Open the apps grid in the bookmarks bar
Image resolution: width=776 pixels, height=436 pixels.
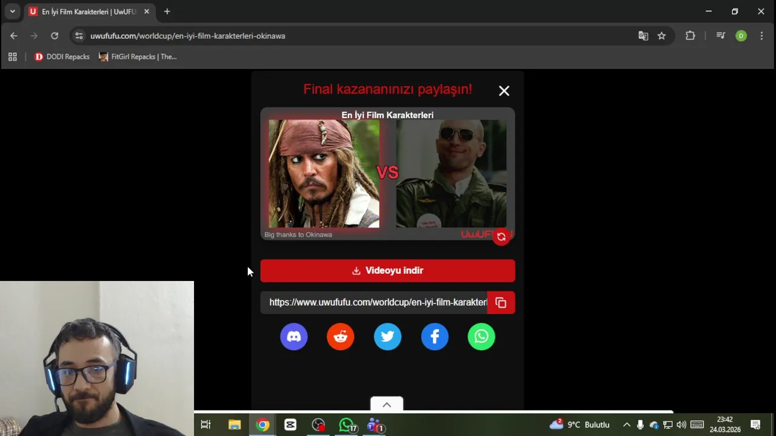(x=12, y=57)
